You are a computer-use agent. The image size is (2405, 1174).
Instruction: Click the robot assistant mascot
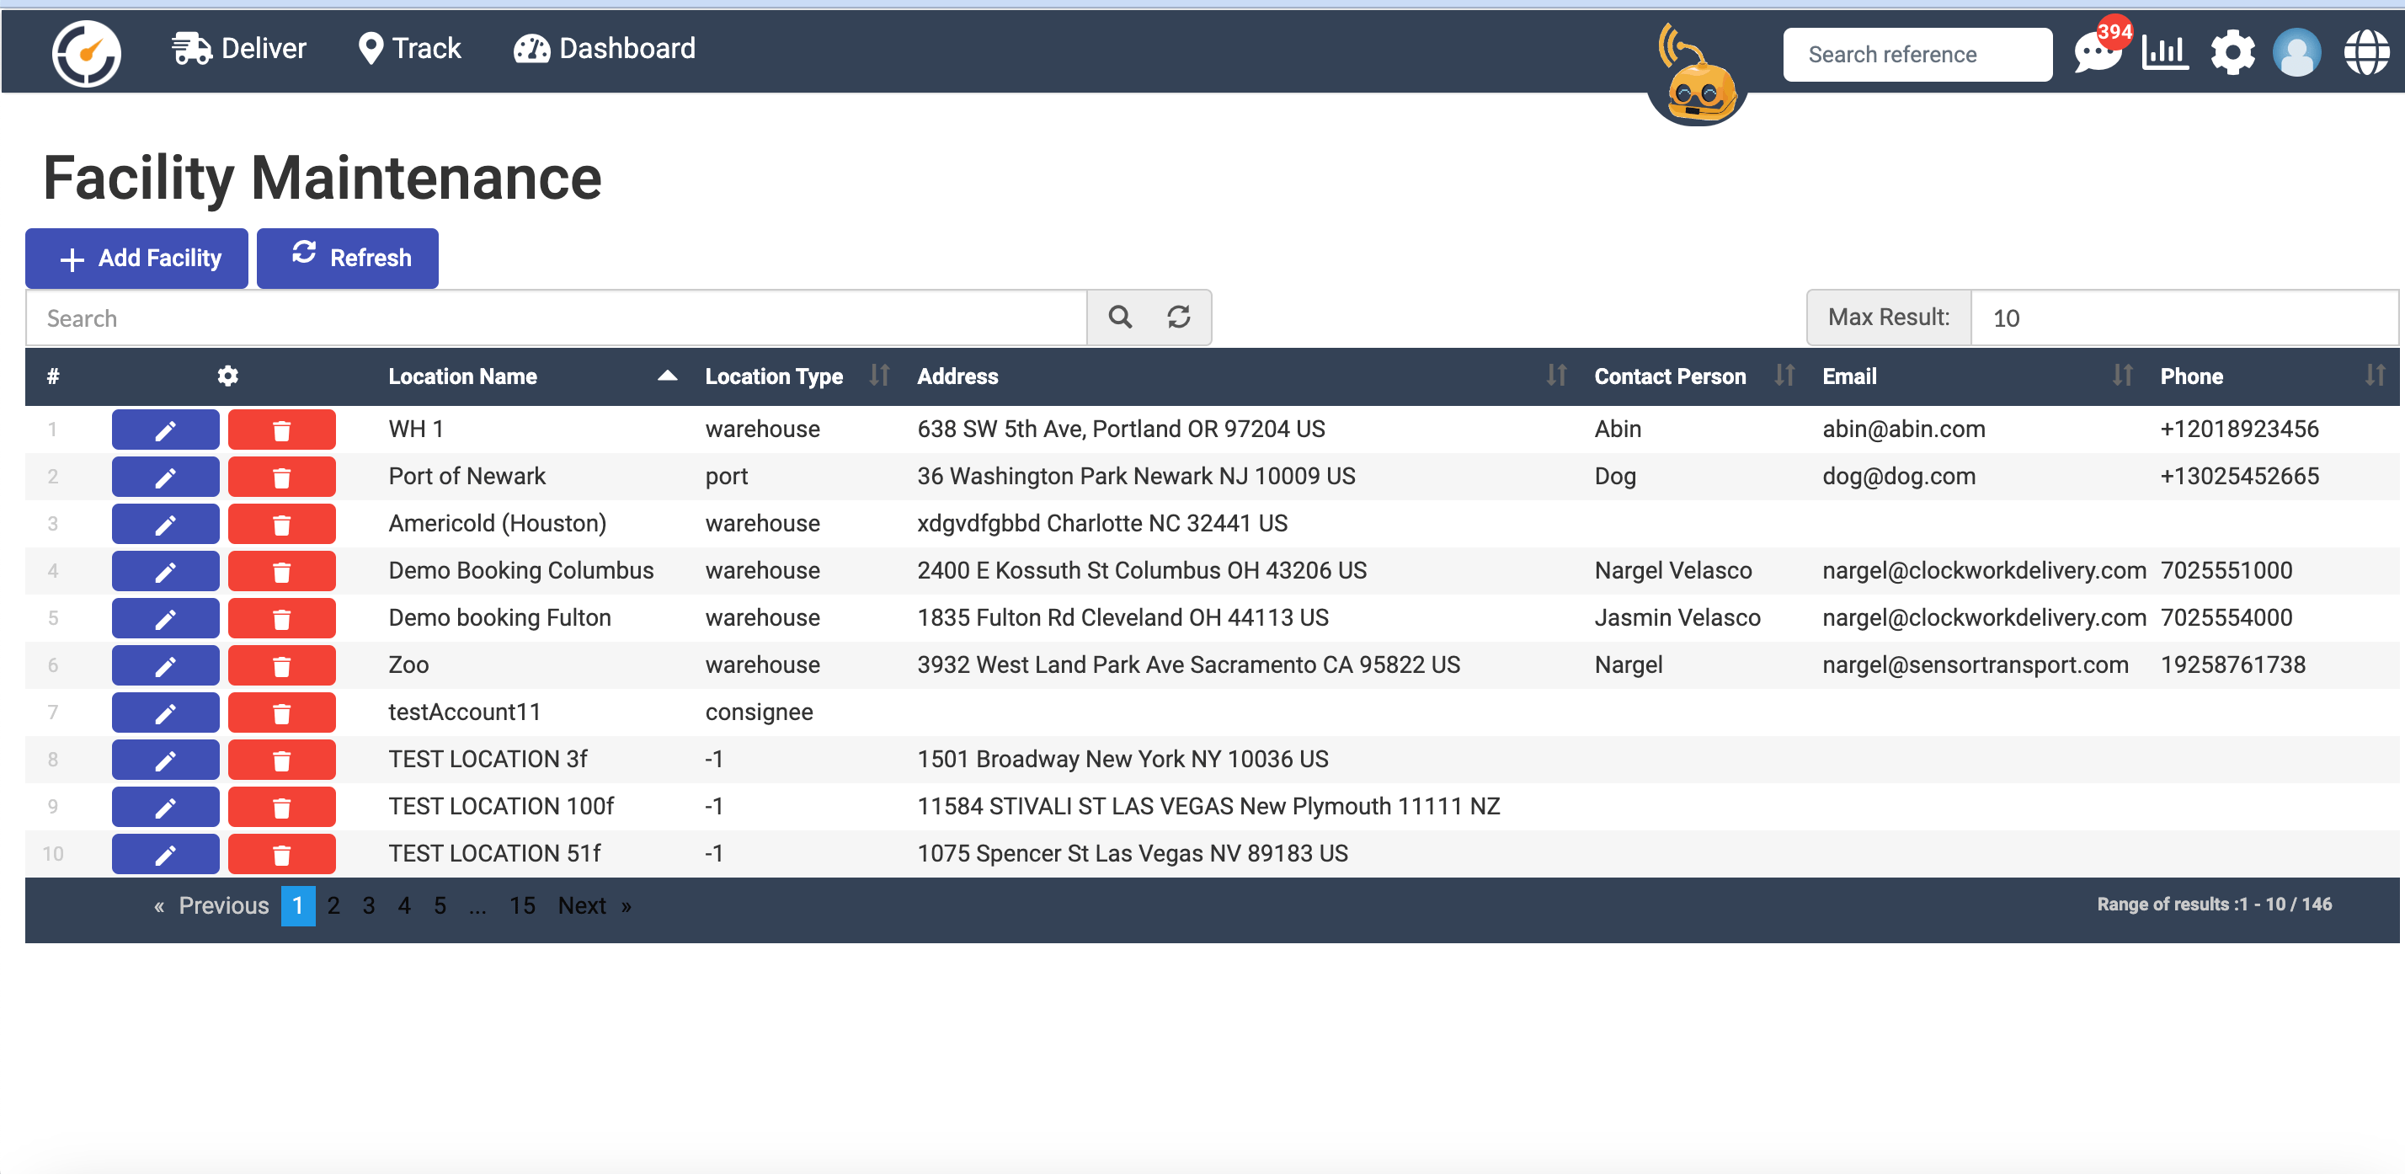click(x=1698, y=86)
